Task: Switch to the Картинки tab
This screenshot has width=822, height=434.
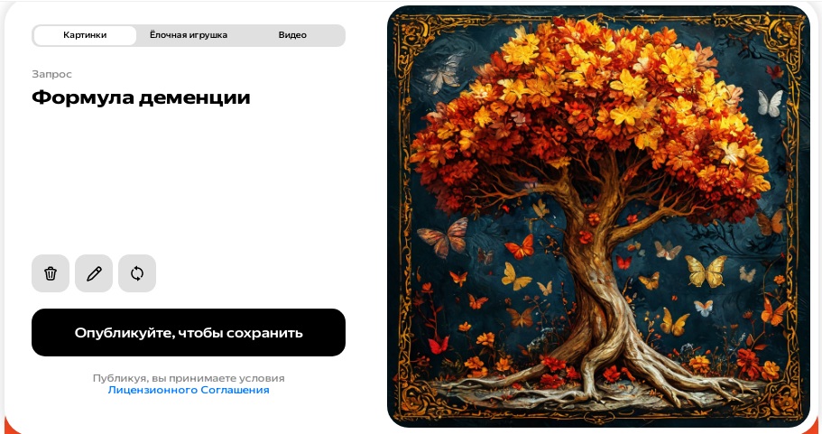Action: tap(85, 35)
